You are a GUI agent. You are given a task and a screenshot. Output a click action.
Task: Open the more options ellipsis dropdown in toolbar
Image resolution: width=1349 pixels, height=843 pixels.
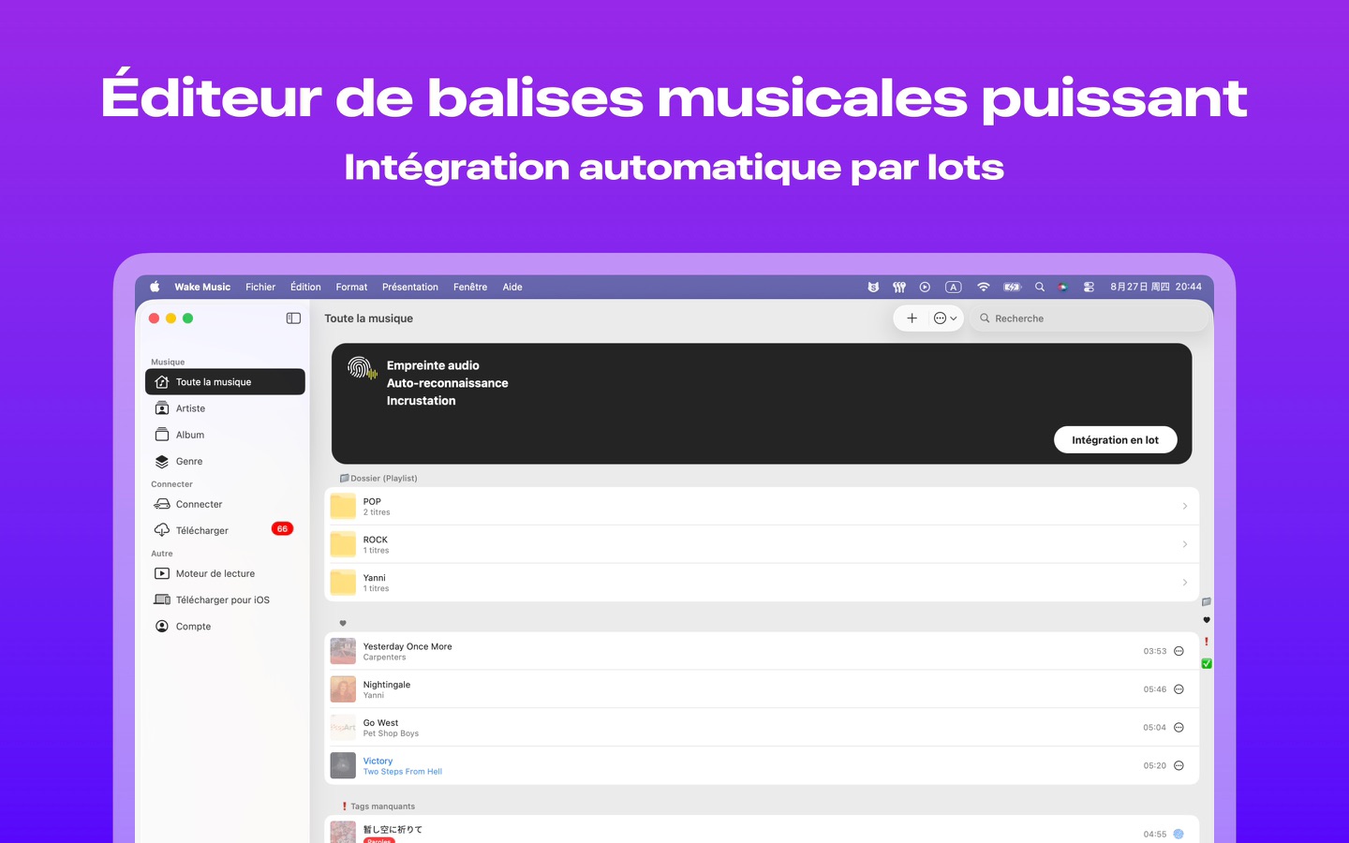[945, 318]
